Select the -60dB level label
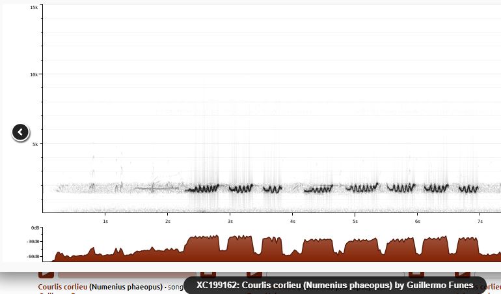501x294 pixels. (33, 257)
